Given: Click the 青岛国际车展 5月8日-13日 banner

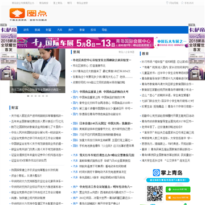Looking at the screenshot, I should (x=102, y=43).
